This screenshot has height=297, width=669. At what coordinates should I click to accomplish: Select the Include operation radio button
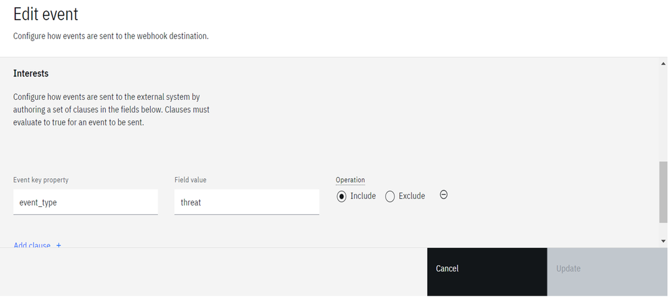(x=341, y=196)
